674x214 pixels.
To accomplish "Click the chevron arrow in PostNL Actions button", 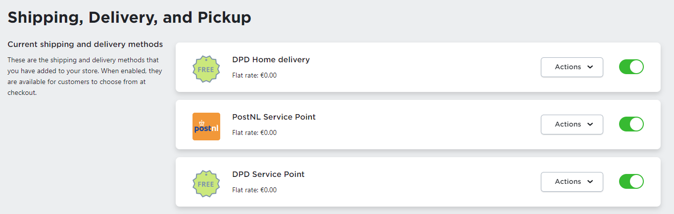I will 590,125.
